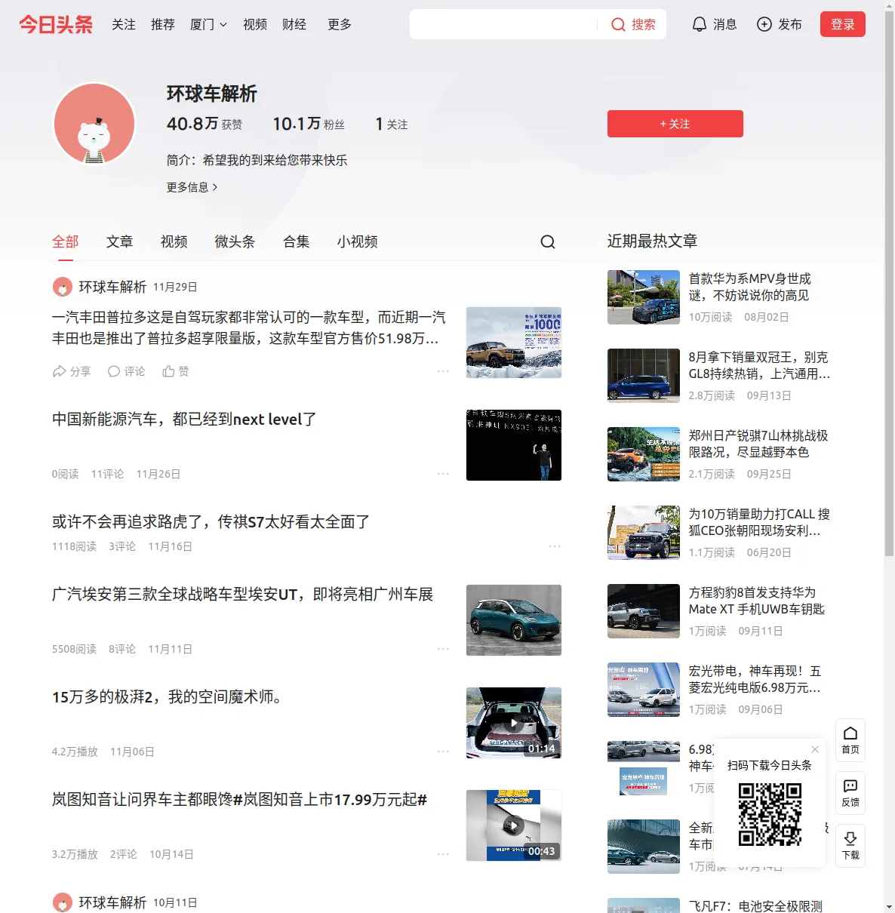Open the 广汽埃安UT article headline

243,595
